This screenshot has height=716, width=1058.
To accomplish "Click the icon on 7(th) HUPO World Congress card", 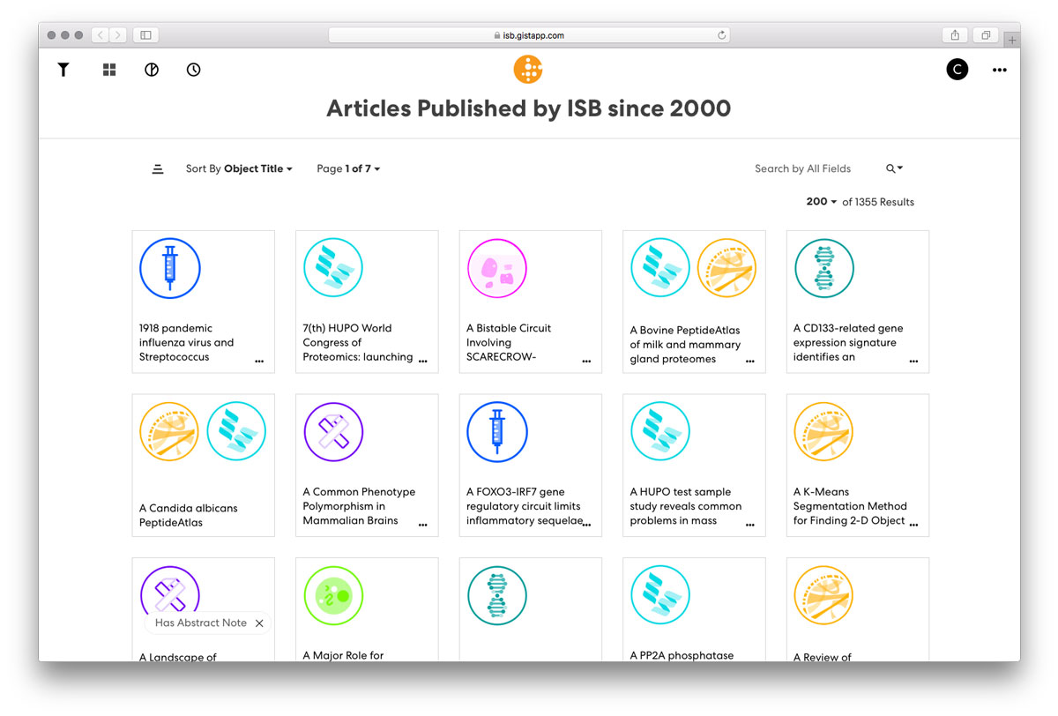I will click(x=333, y=269).
